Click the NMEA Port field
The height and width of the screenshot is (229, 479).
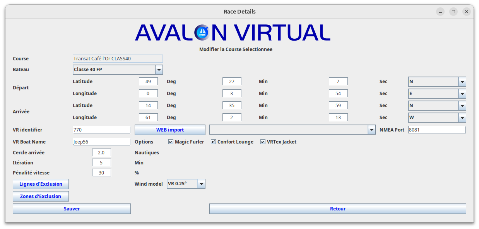click(x=437, y=130)
